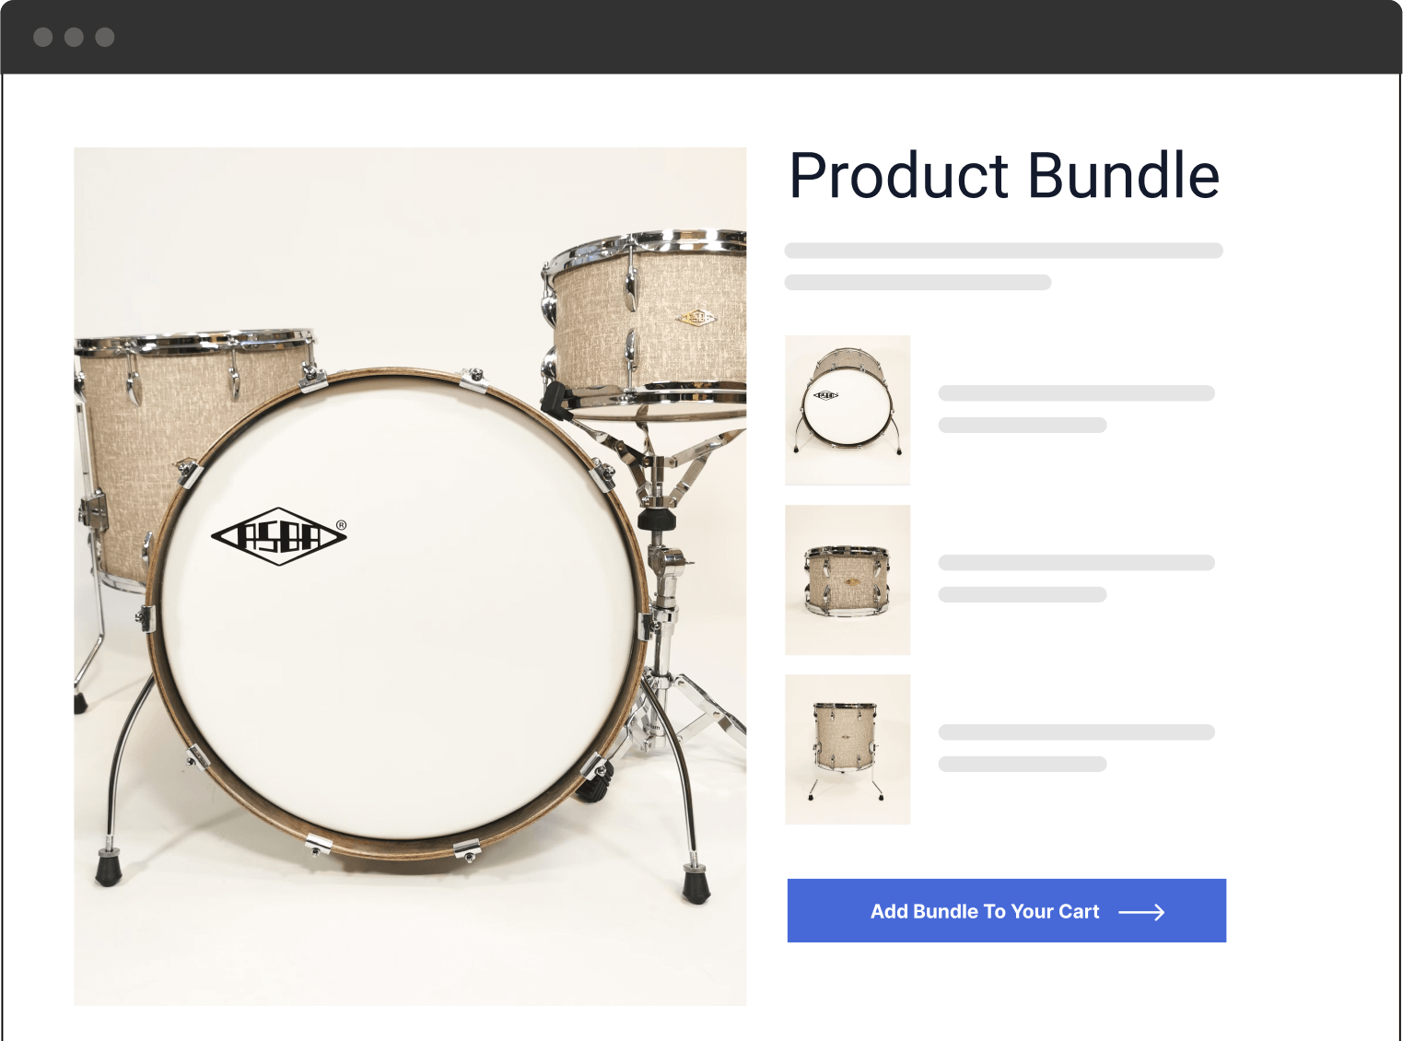Click the second bundle item title placeholder
This screenshot has width=1403, height=1041.
point(1076,563)
